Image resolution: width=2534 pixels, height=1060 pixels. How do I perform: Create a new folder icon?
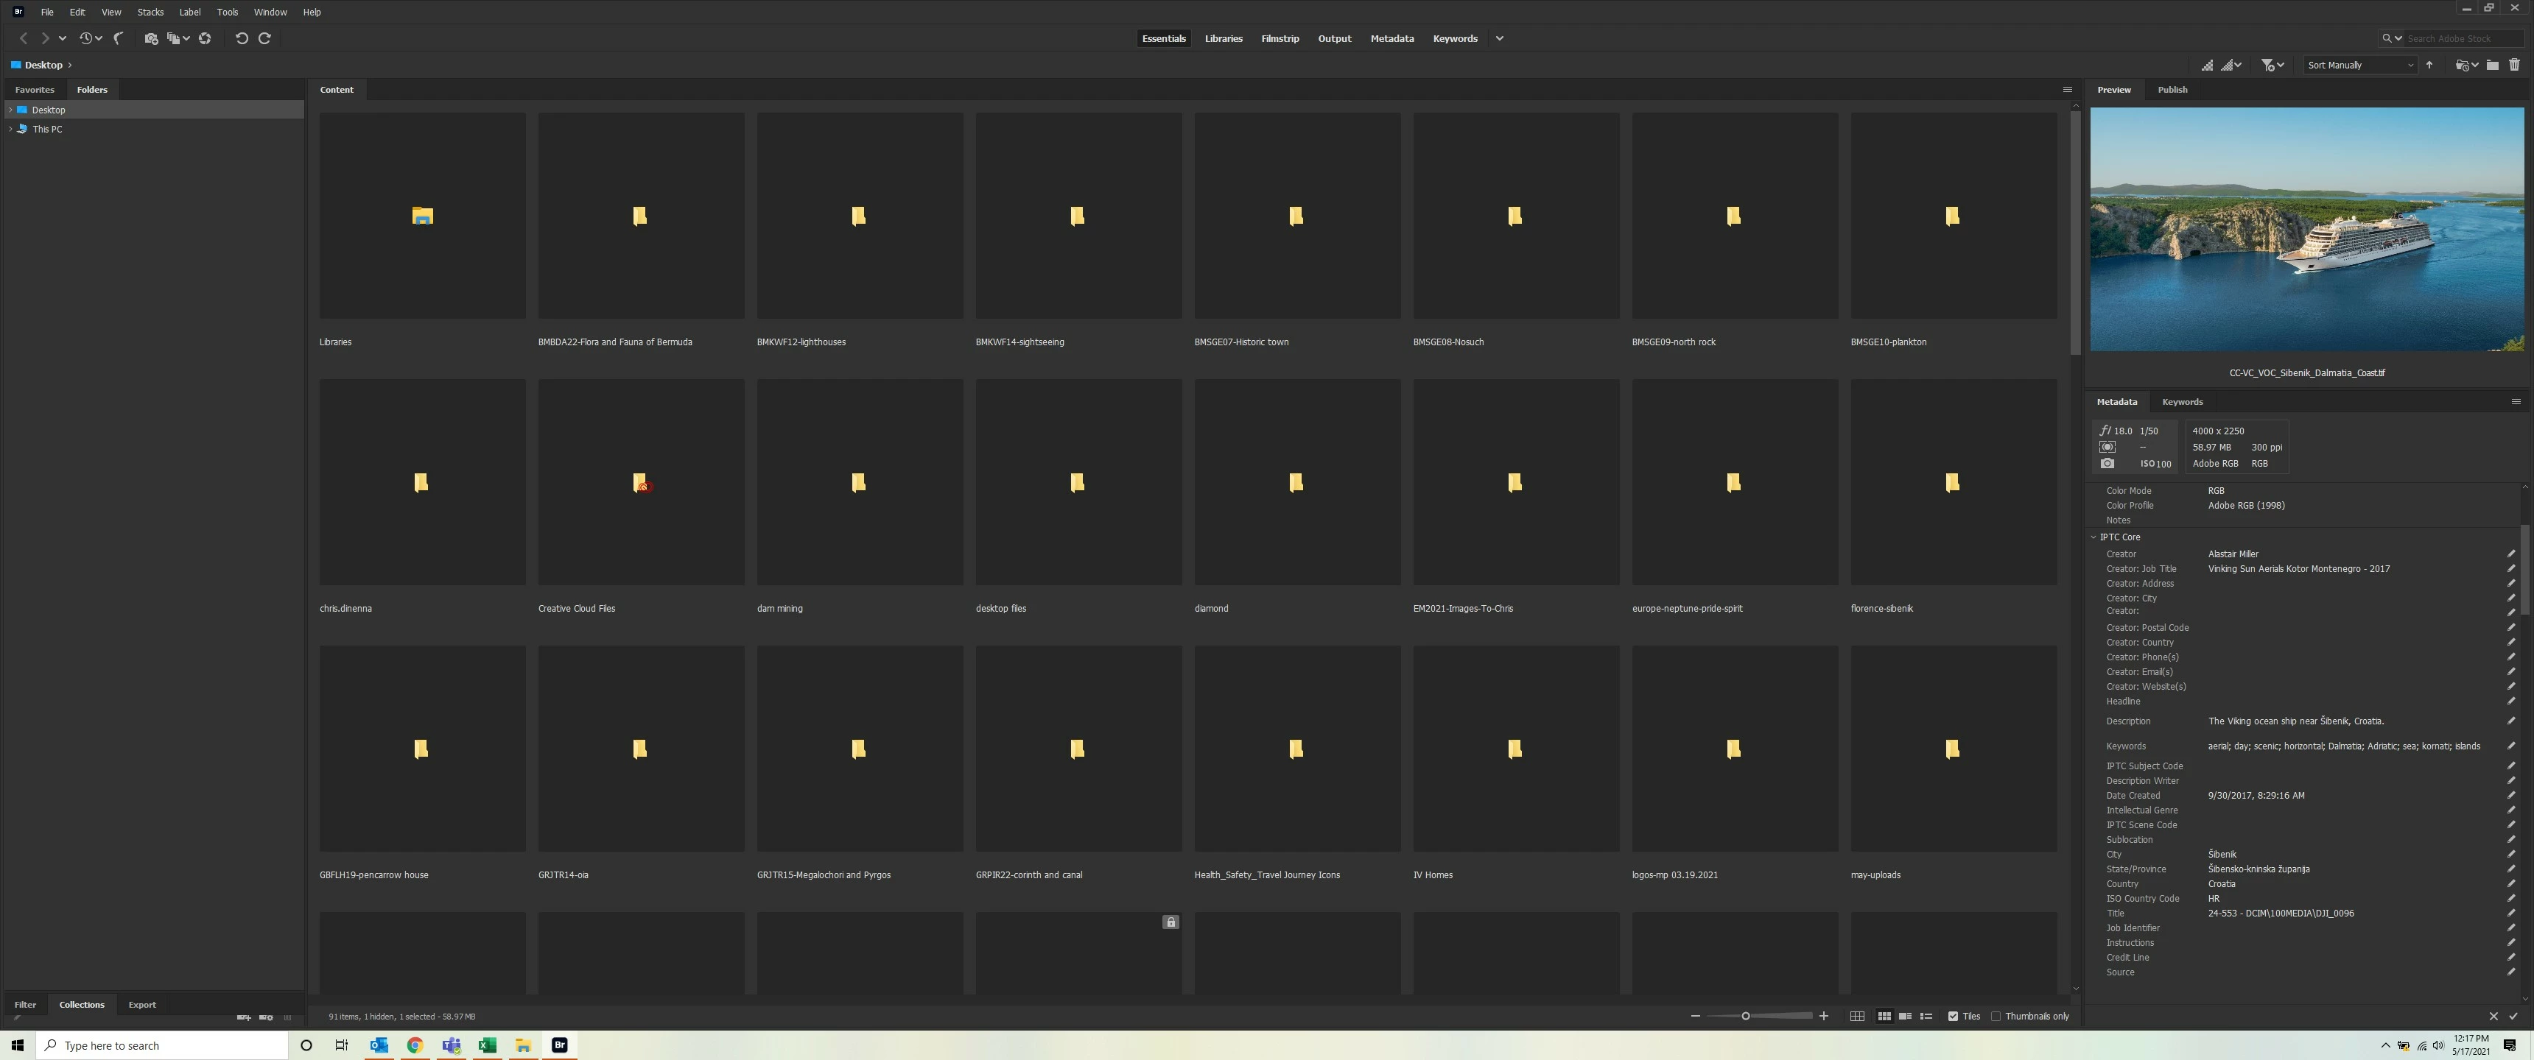coord(2492,65)
